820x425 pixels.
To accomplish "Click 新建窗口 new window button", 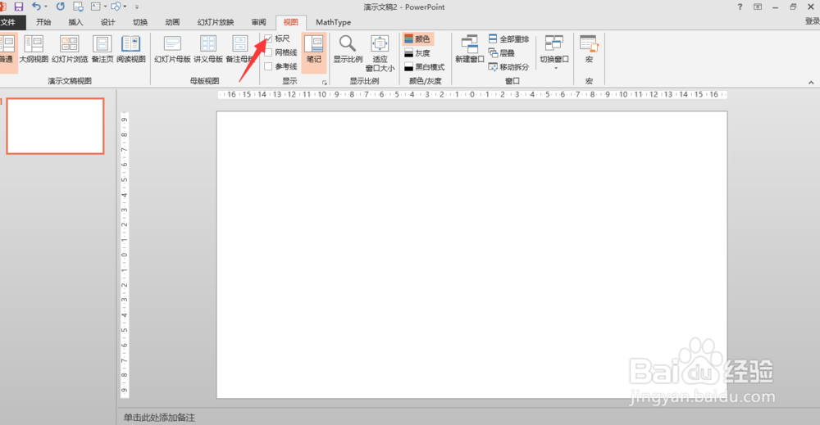I will coord(470,50).
